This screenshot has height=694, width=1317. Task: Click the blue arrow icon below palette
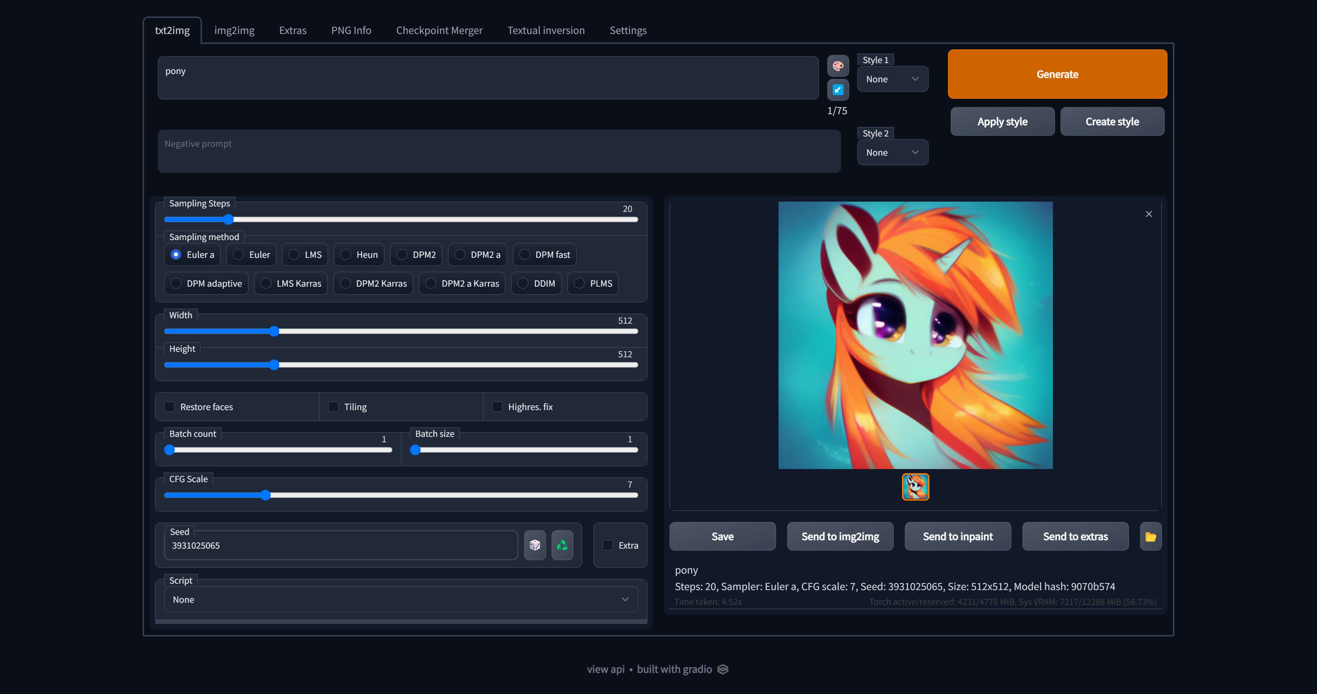[838, 90]
